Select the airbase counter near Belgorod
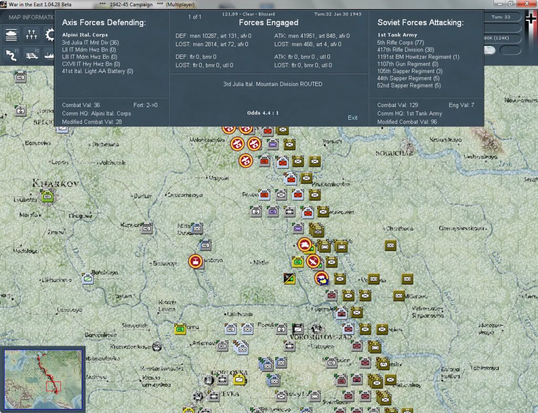This screenshot has height=413, width=538. 20,110
